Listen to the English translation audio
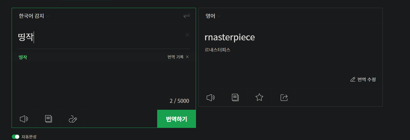 point(211,98)
